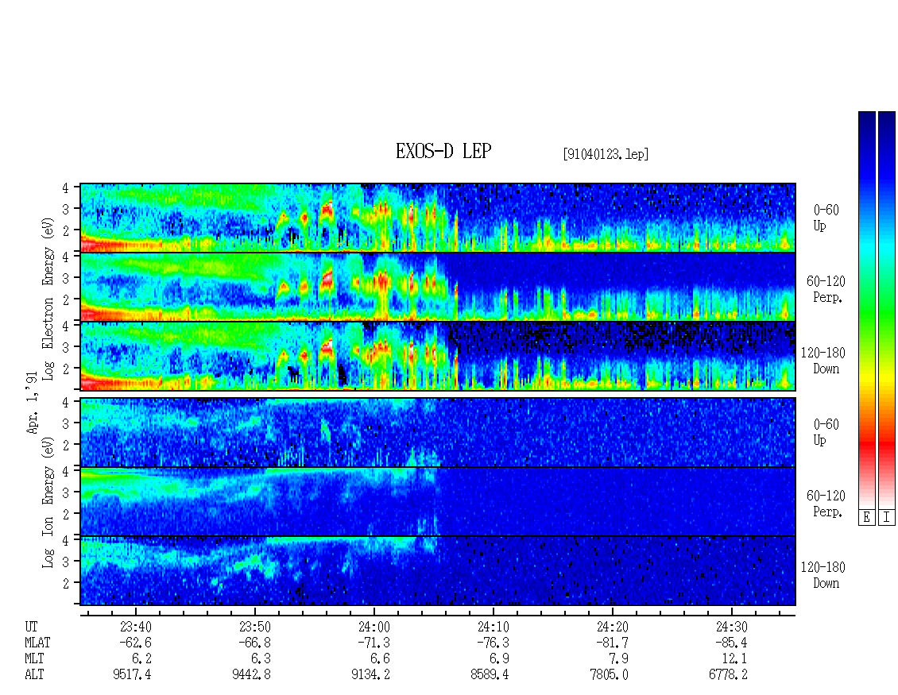Screen dimensions: 898x695
Task: Click the ALT value 8589.4
Action: [x=490, y=674]
